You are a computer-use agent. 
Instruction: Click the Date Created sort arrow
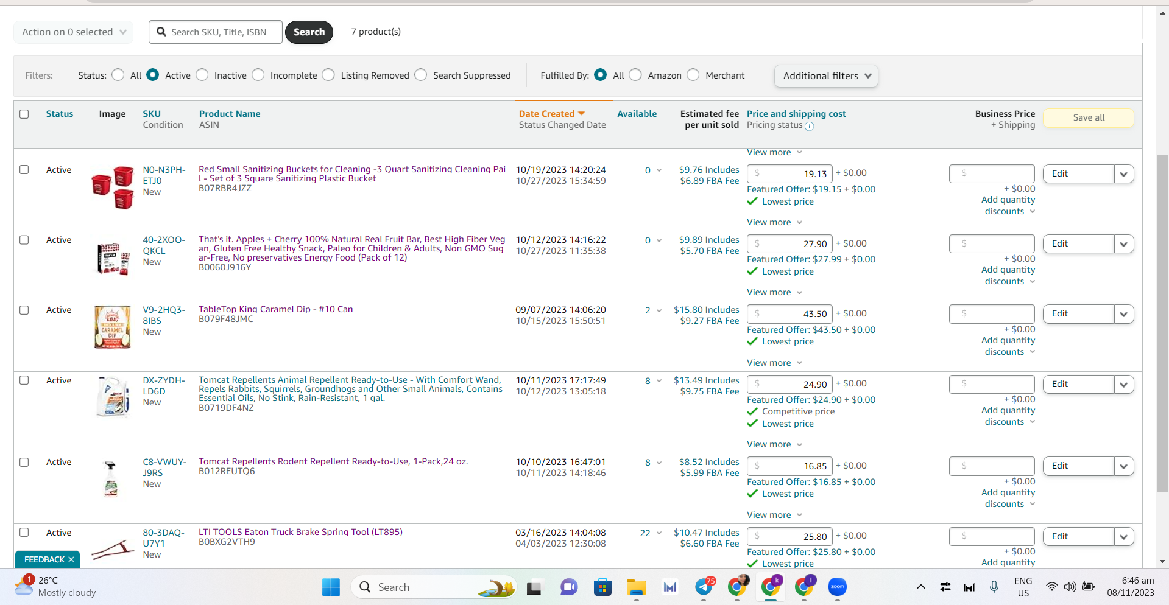coord(581,114)
